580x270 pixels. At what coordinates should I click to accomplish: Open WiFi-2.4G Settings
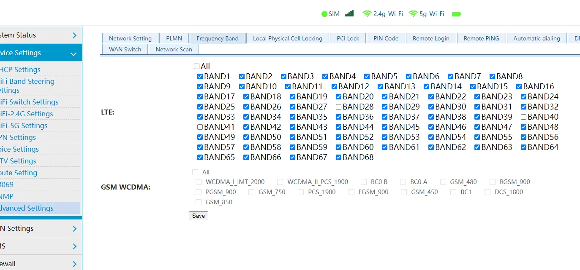tap(27, 114)
